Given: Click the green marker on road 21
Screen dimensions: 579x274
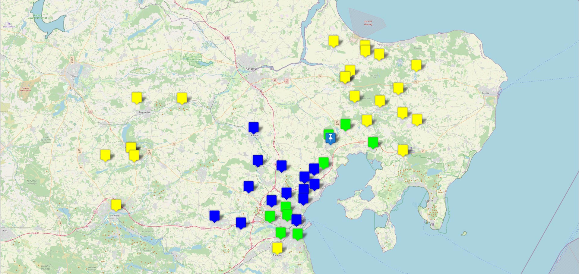Looking at the screenshot, I should (373, 142).
